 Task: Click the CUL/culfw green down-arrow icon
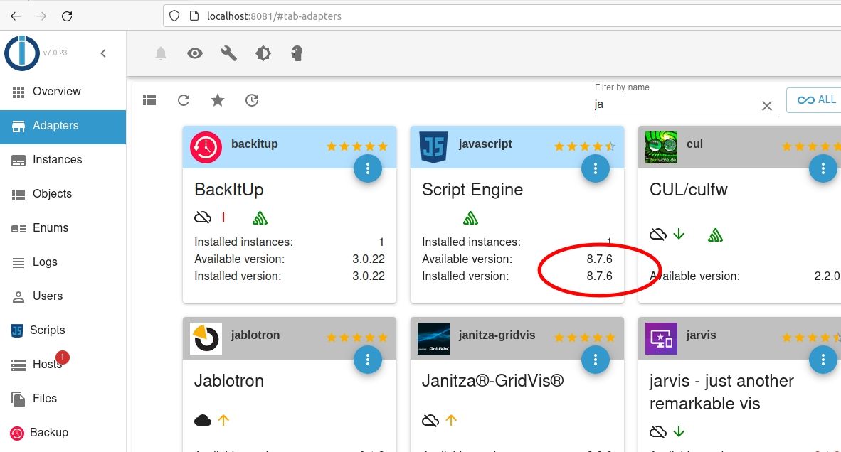[679, 234]
